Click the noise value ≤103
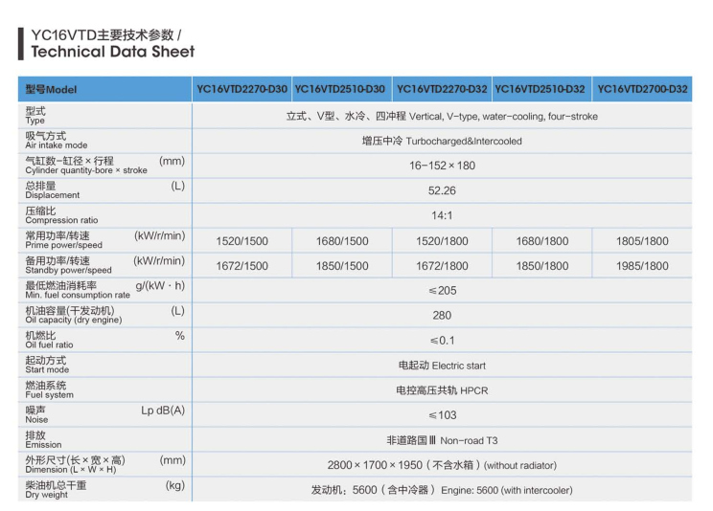 (x=442, y=415)
